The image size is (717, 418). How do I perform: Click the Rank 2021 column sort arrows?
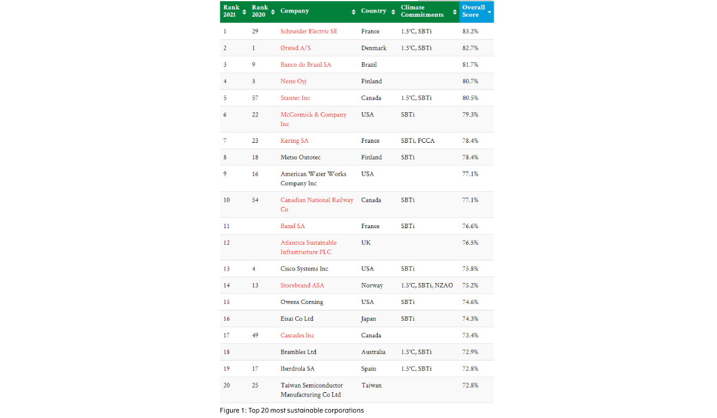coord(244,11)
